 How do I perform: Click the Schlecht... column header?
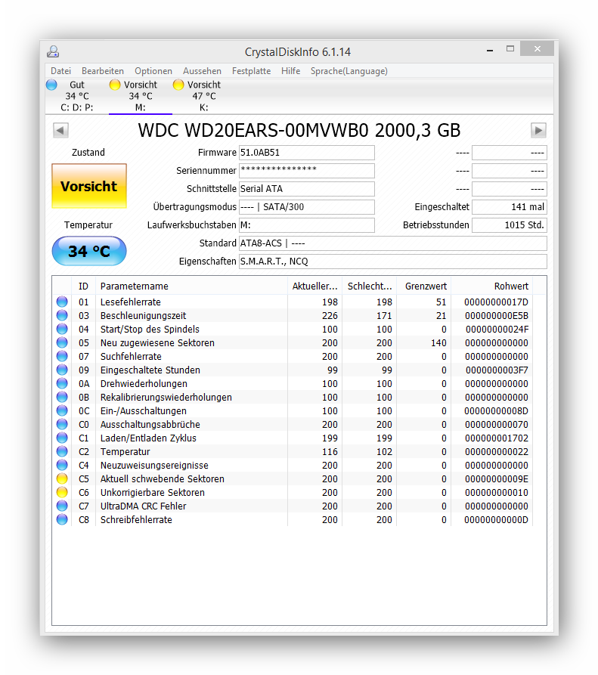pyautogui.click(x=370, y=286)
